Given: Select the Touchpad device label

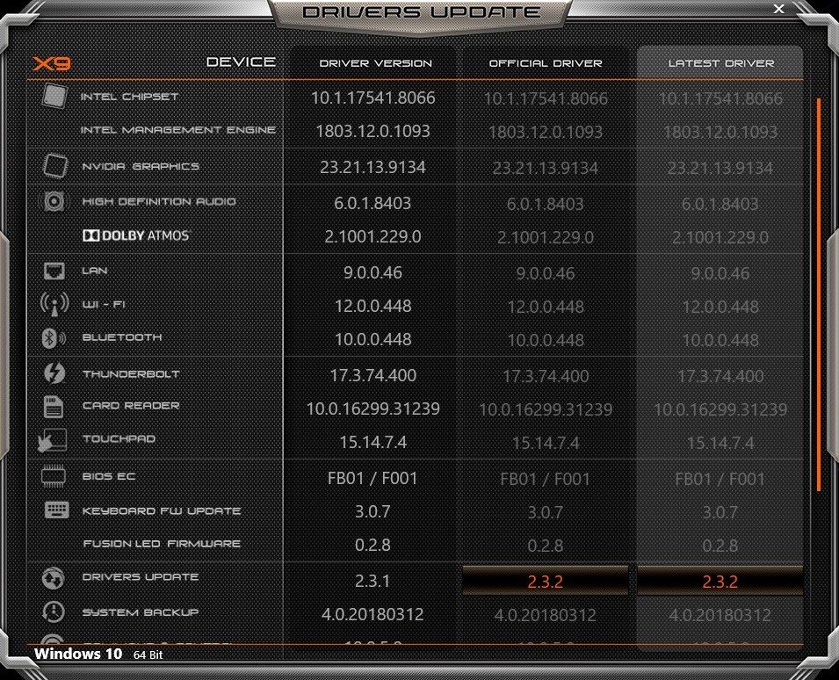Looking at the screenshot, I should coord(119,438).
